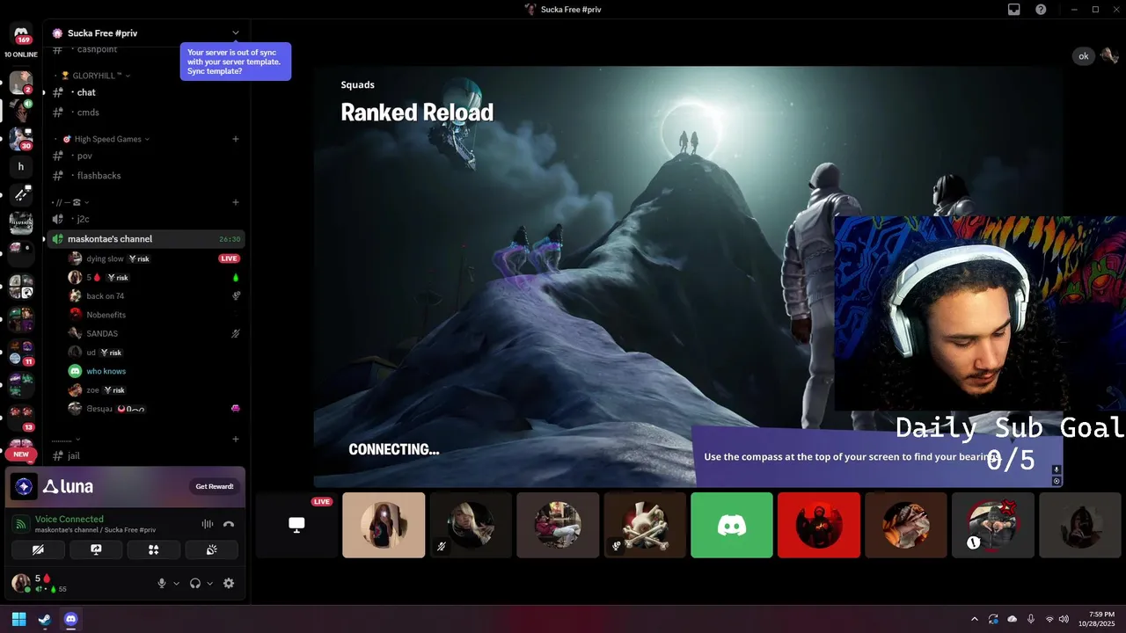Add channel to High Speed Games category
Viewport: 1126px width, 633px height.
tap(235, 139)
